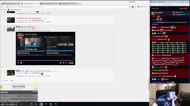The width and height of the screenshot is (190, 106).
Task: Reload the Reddit page
Action: tap(7, 7)
